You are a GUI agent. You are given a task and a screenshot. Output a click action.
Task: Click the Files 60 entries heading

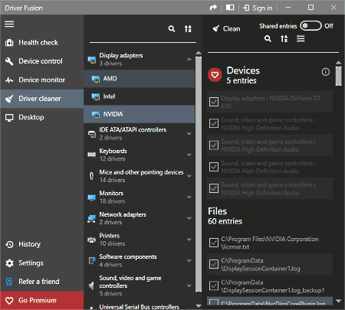(225, 216)
